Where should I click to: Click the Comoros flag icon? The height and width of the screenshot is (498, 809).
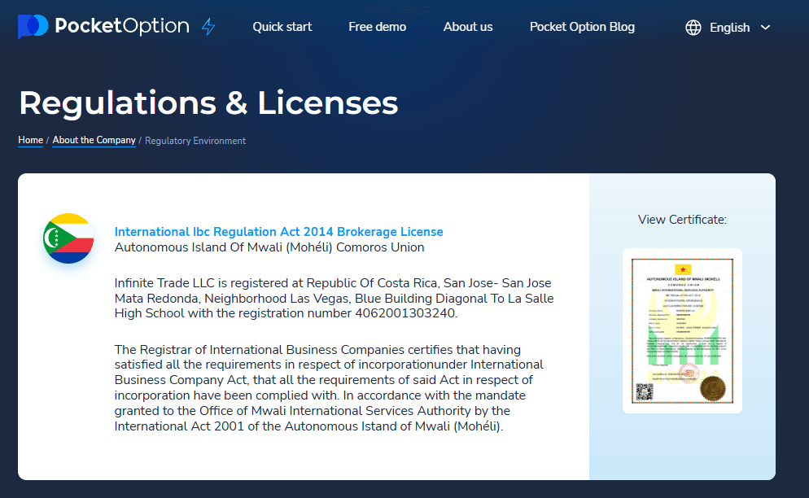[68, 238]
